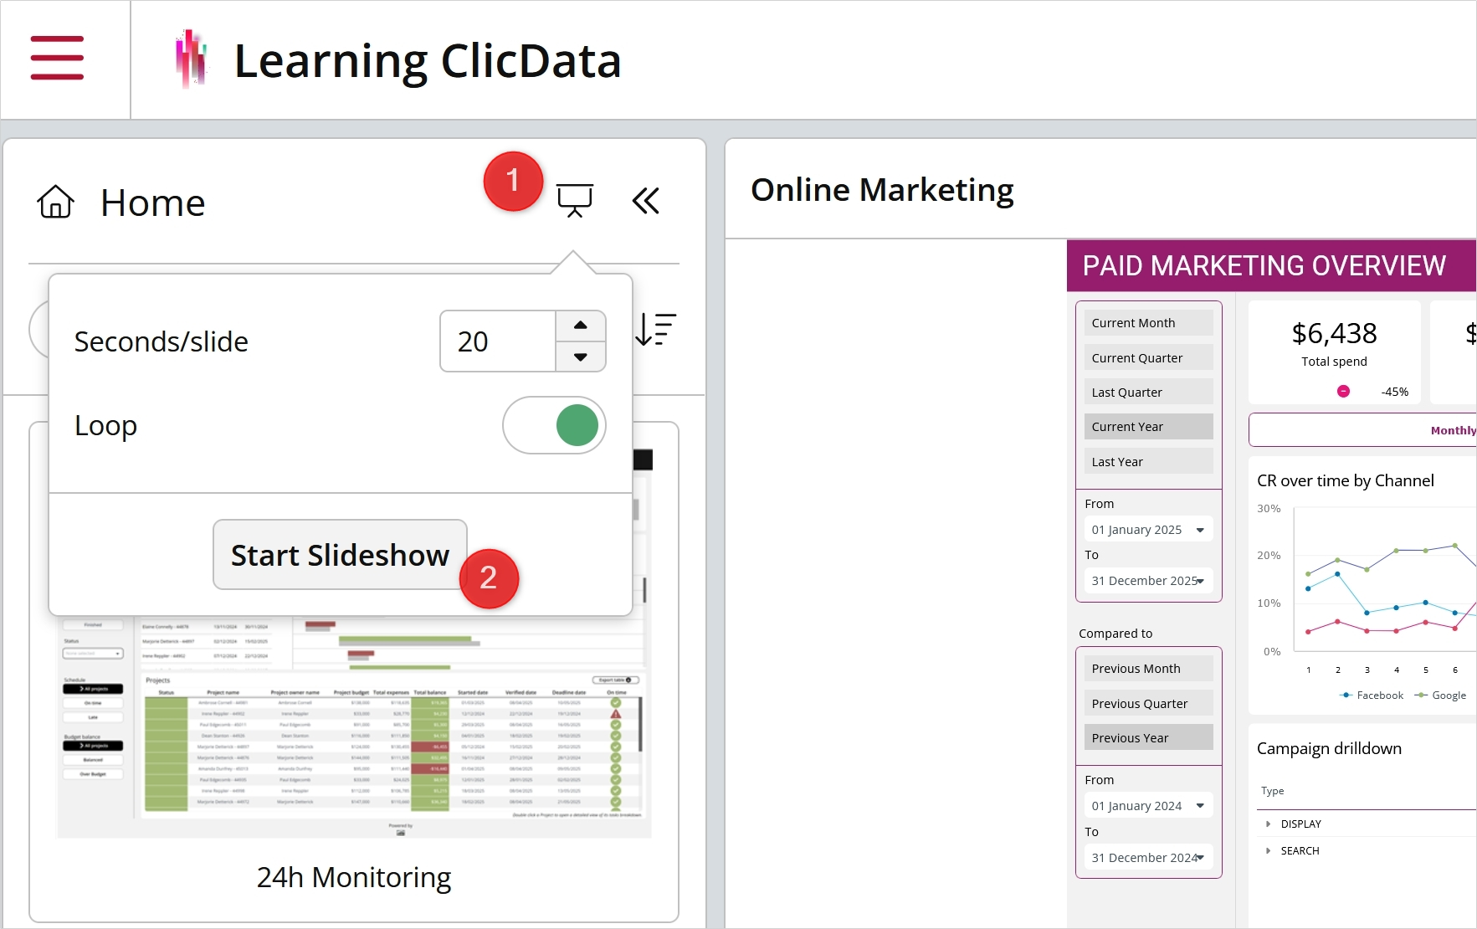Collapse the sidebar with the double-chevron icon
Viewport: 1477px width, 929px height.
(x=646, y=200)
